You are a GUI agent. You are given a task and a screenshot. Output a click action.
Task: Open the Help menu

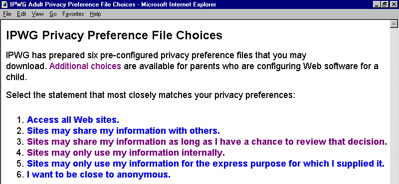click(95, 14)
